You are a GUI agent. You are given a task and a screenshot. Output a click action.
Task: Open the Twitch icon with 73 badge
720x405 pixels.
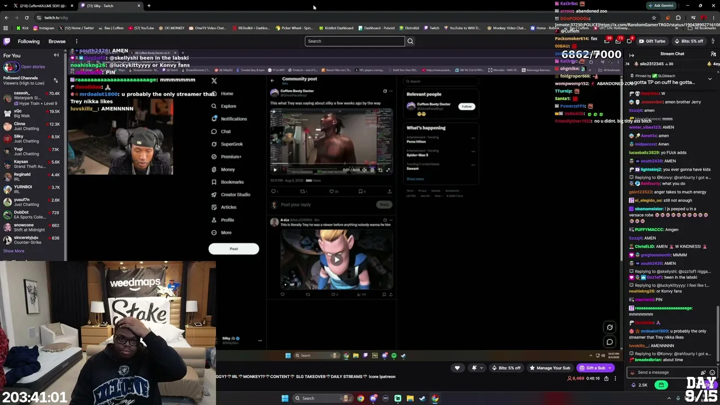(618, 41)
